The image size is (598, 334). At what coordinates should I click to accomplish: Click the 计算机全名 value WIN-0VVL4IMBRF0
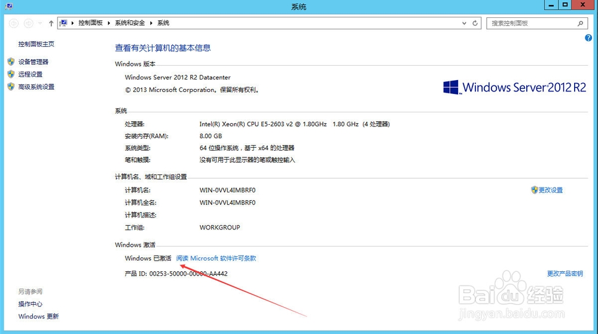click(227, 203)
